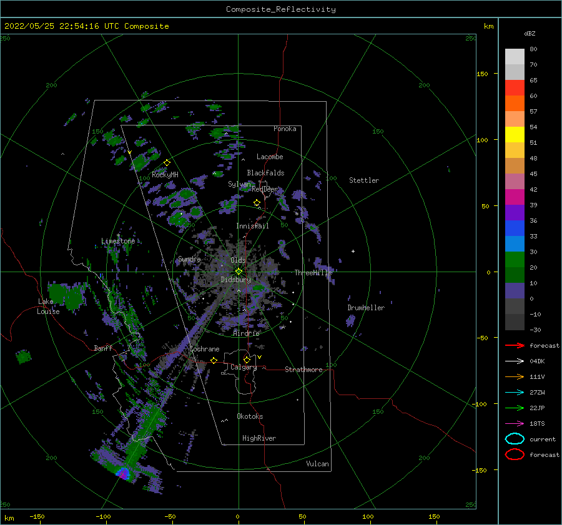Select the Okotoks label
This screenshot has height=525, width=562.
(250, 416)
